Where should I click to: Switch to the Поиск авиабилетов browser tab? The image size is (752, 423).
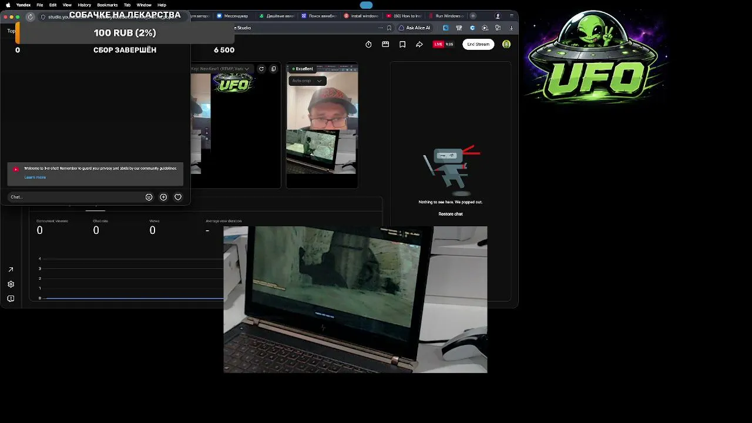[x=320, y=16]
